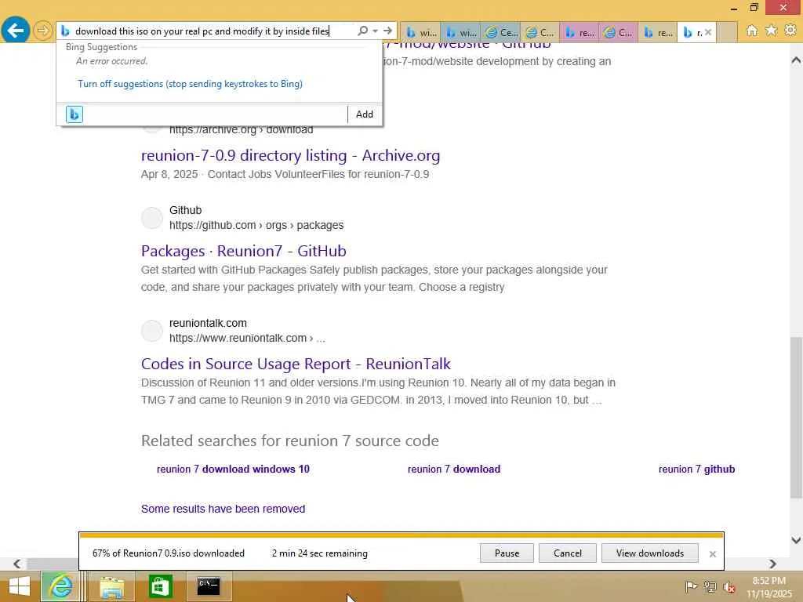Click the vertical scrollbar thumb
The width and height of the screenshot is (803, 602).
[796, 417]
